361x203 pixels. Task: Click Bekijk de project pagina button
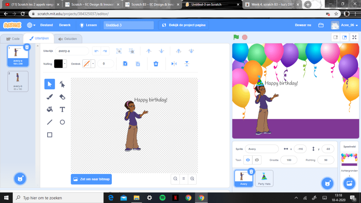click(183, 25)
